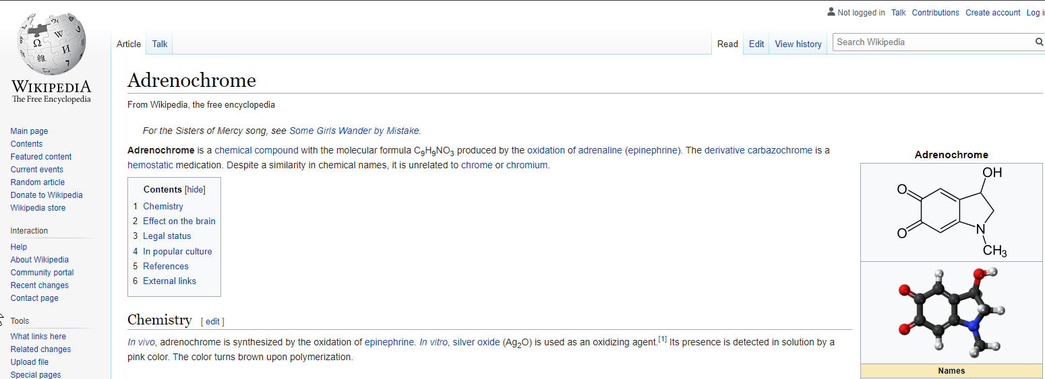
Task: Open the chromium link
Action: 527,165
